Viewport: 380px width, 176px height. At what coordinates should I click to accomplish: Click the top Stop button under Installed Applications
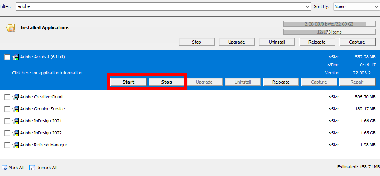(x=196, y=42)
